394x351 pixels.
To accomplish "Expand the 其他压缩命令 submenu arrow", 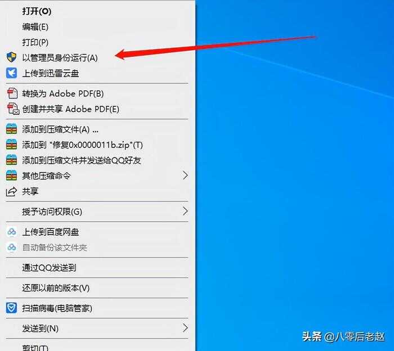I will [x=185, y=175].
